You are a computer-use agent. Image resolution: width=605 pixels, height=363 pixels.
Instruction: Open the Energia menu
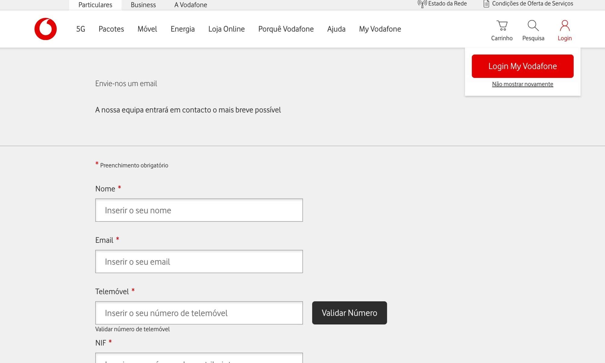183,29
